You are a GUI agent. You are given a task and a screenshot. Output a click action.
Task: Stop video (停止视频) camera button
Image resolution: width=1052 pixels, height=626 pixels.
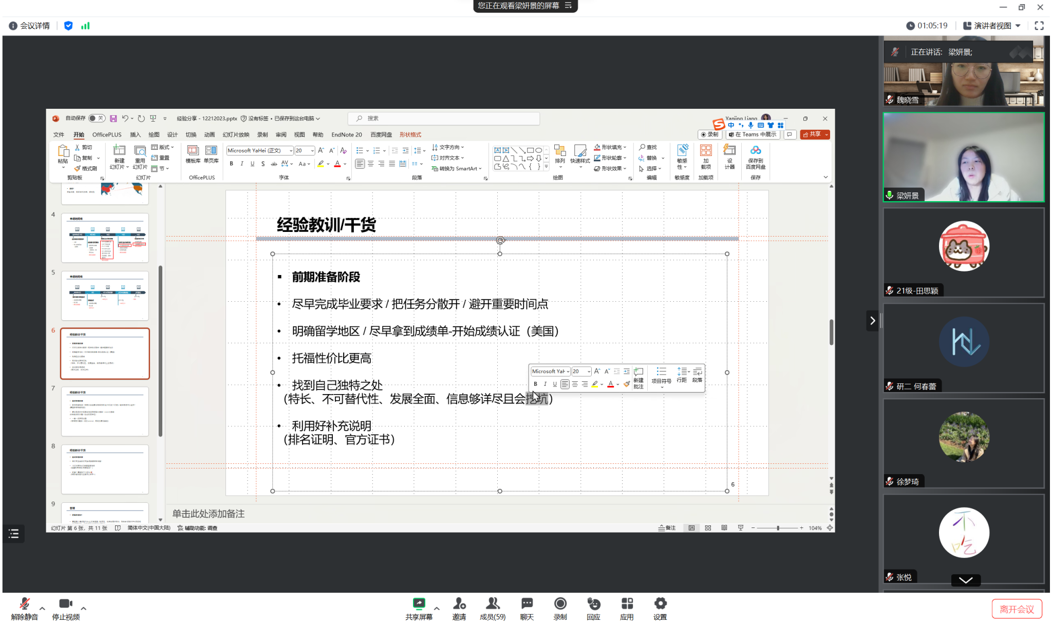[x=66, y=609]
